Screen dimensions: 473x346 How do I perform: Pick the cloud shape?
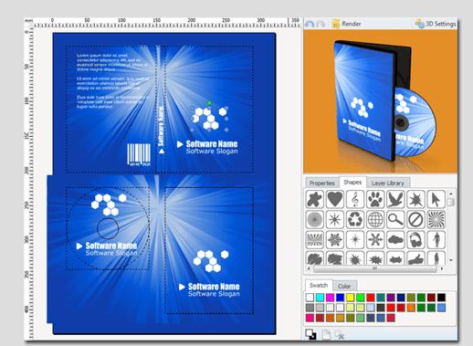395,239
